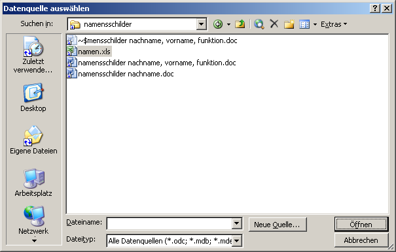
Task: Select the namen.xls file
Action: tap(89, 52)
